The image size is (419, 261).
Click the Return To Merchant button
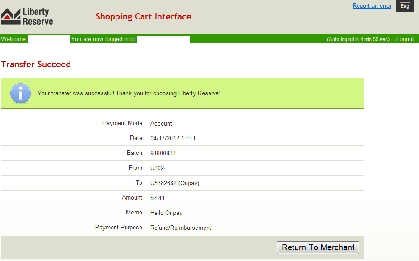click(x=318, y=247)
